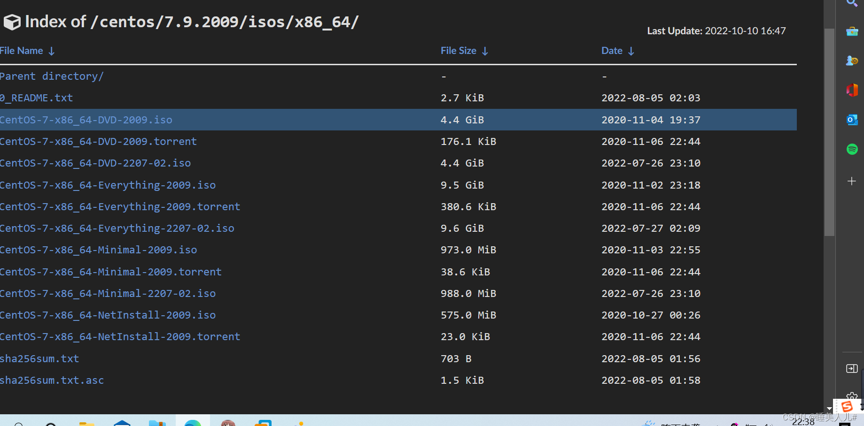Image resolution: width=864 pixels, height=426 pixels.
Task: Click the 38.6 KiB file size value
Action: click(x=466, y=272)
